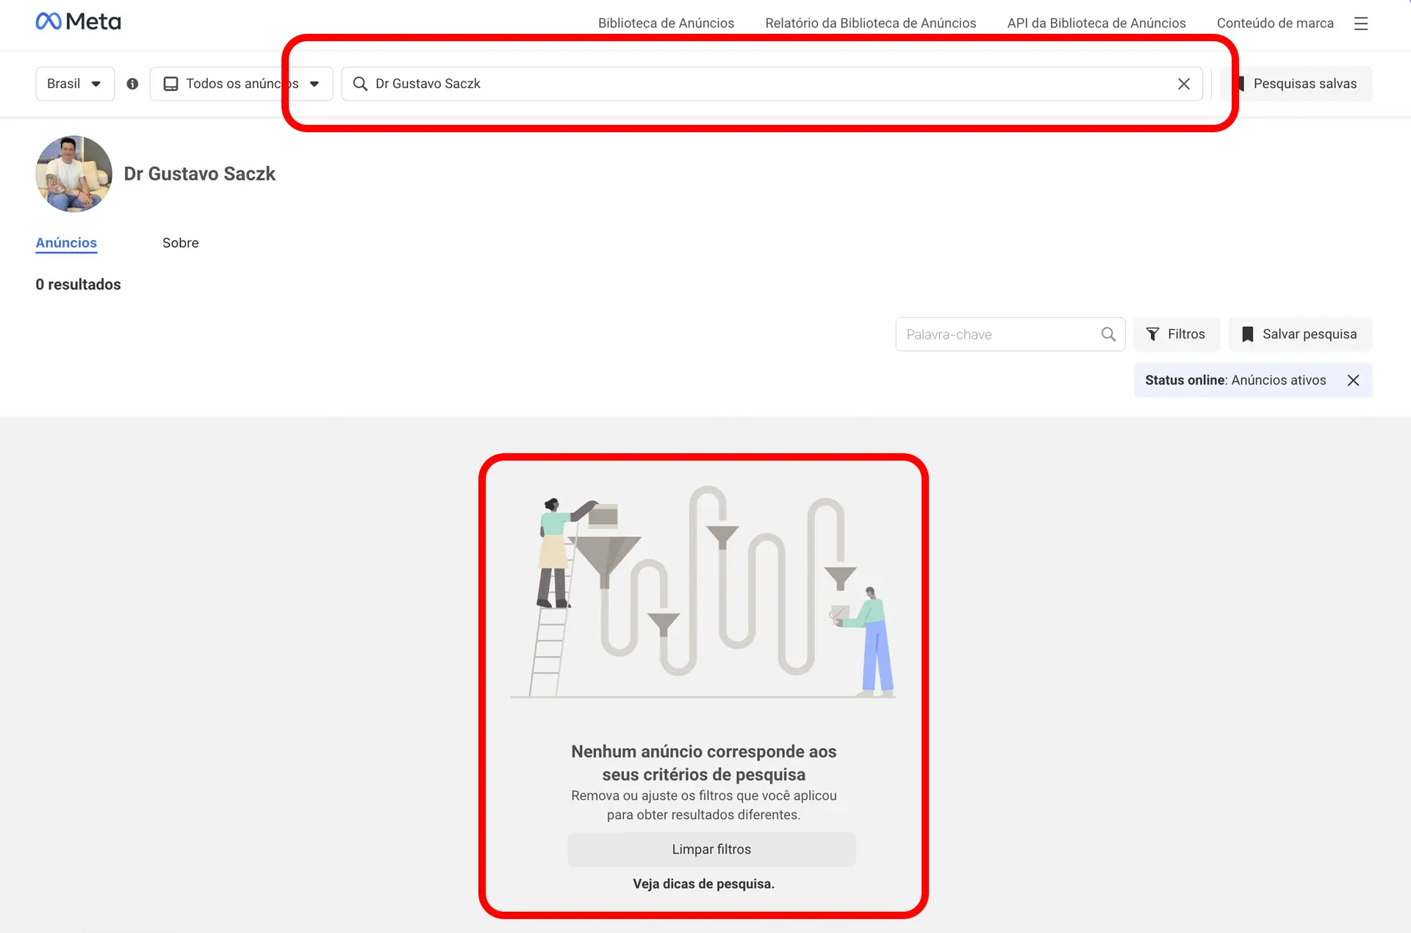Screen dimensions: 1411x933
Task: Click Salvar pesquisa button
Action: 1300,334
